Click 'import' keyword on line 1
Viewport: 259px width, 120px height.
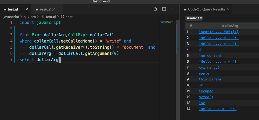[x=27, y=23]
